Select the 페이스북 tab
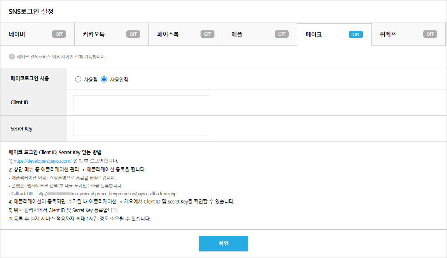447x258 pixels. [x=168, y=34]
